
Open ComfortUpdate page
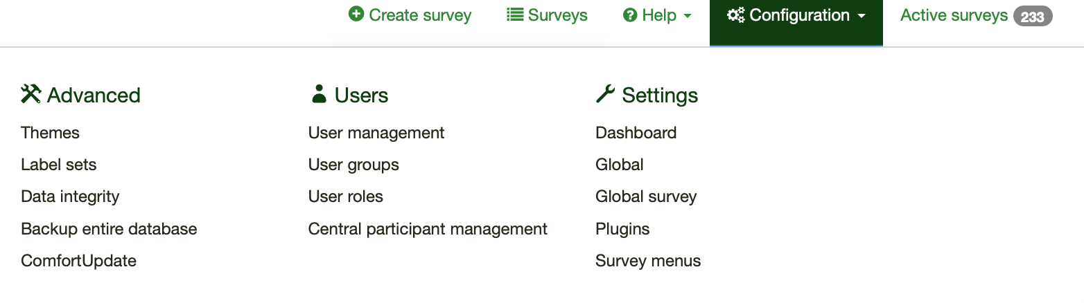point(78,261)
